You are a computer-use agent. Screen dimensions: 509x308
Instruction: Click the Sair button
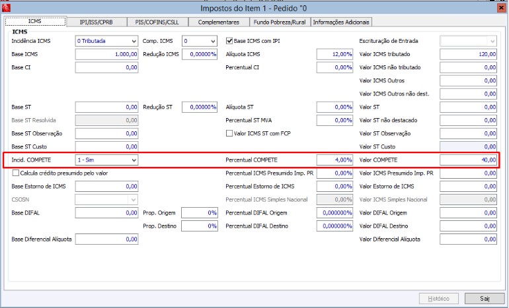[485, 298]
